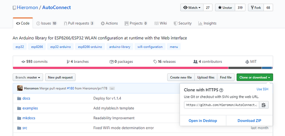The height and width of the screenshot is (136, 285).
Task: Click the folder icon beside docs
Action: point(19,99)
